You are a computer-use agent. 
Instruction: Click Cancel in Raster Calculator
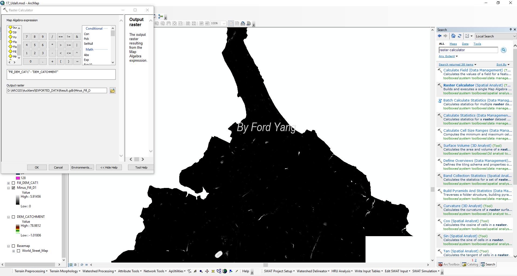[58, 167]
